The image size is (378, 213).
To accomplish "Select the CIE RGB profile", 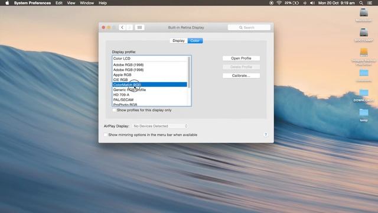I will coord(149,80).
